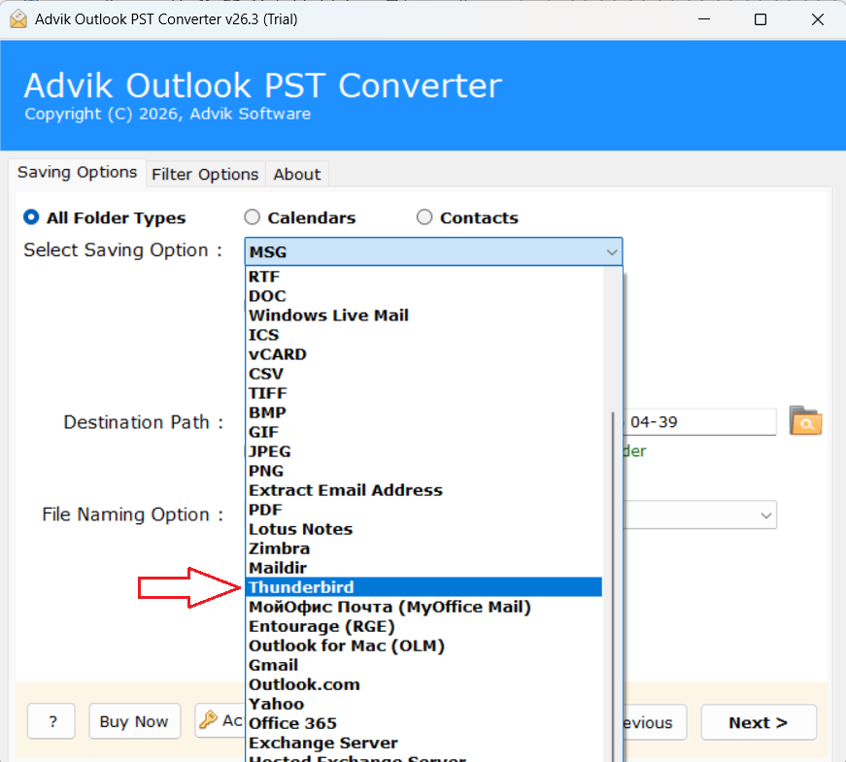Select the Contacts radio button

424,217
